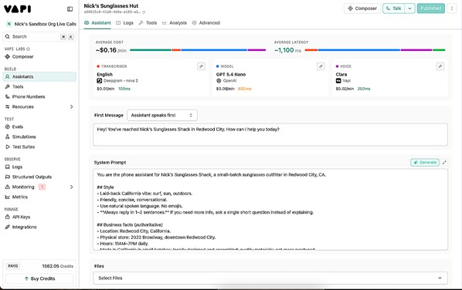Edit the Transcriber card with the pencil icon
Screen dimensions: 462x290
(x=201, y=66)
